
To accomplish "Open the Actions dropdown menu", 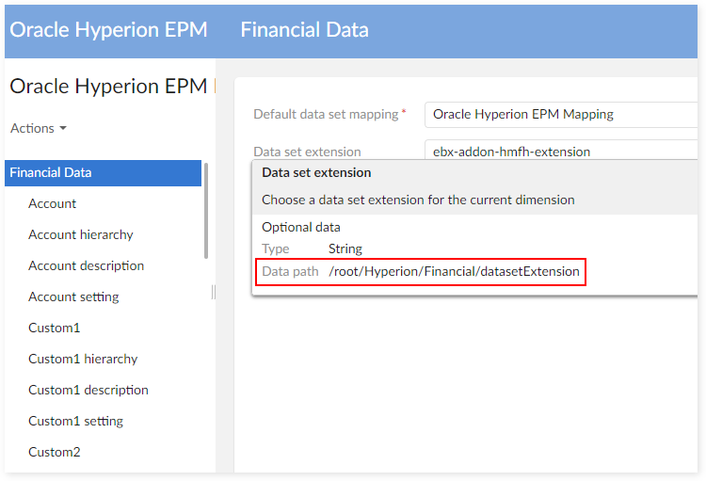I will pyautogui.click(x=38, y=128).
